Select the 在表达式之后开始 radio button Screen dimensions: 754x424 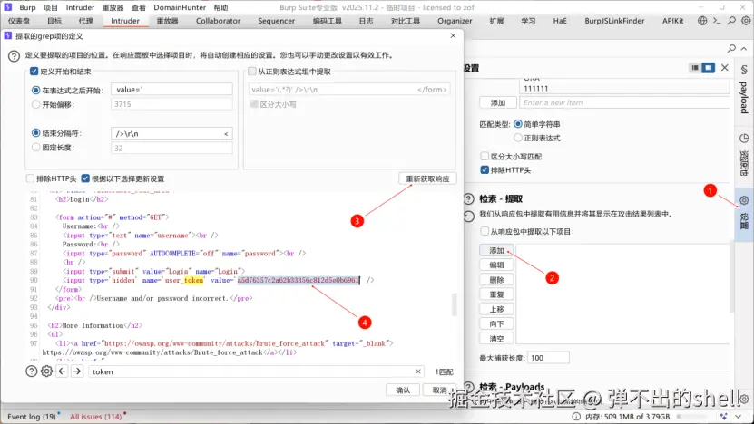coord(35,90)
